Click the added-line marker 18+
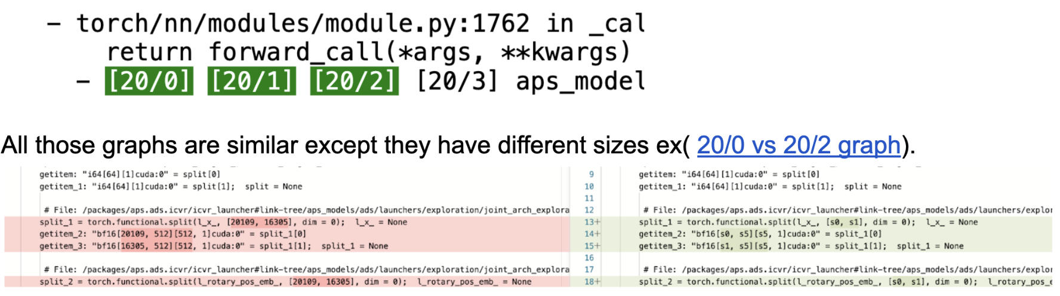The width and height of the screenshot is (1060, 296). point(591,282)
